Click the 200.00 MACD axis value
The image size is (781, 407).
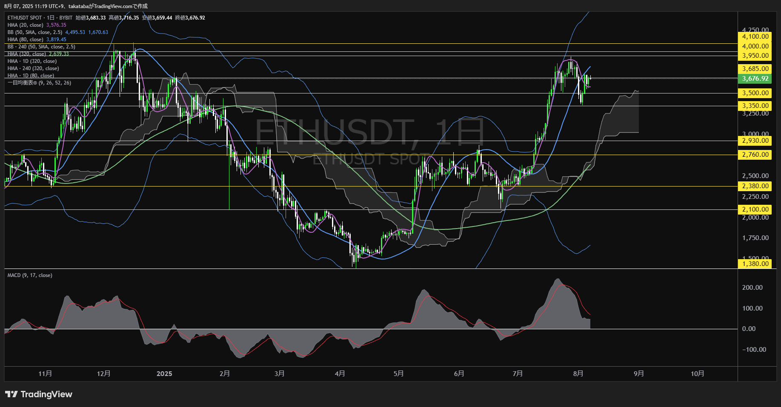(x=752, y=288)
